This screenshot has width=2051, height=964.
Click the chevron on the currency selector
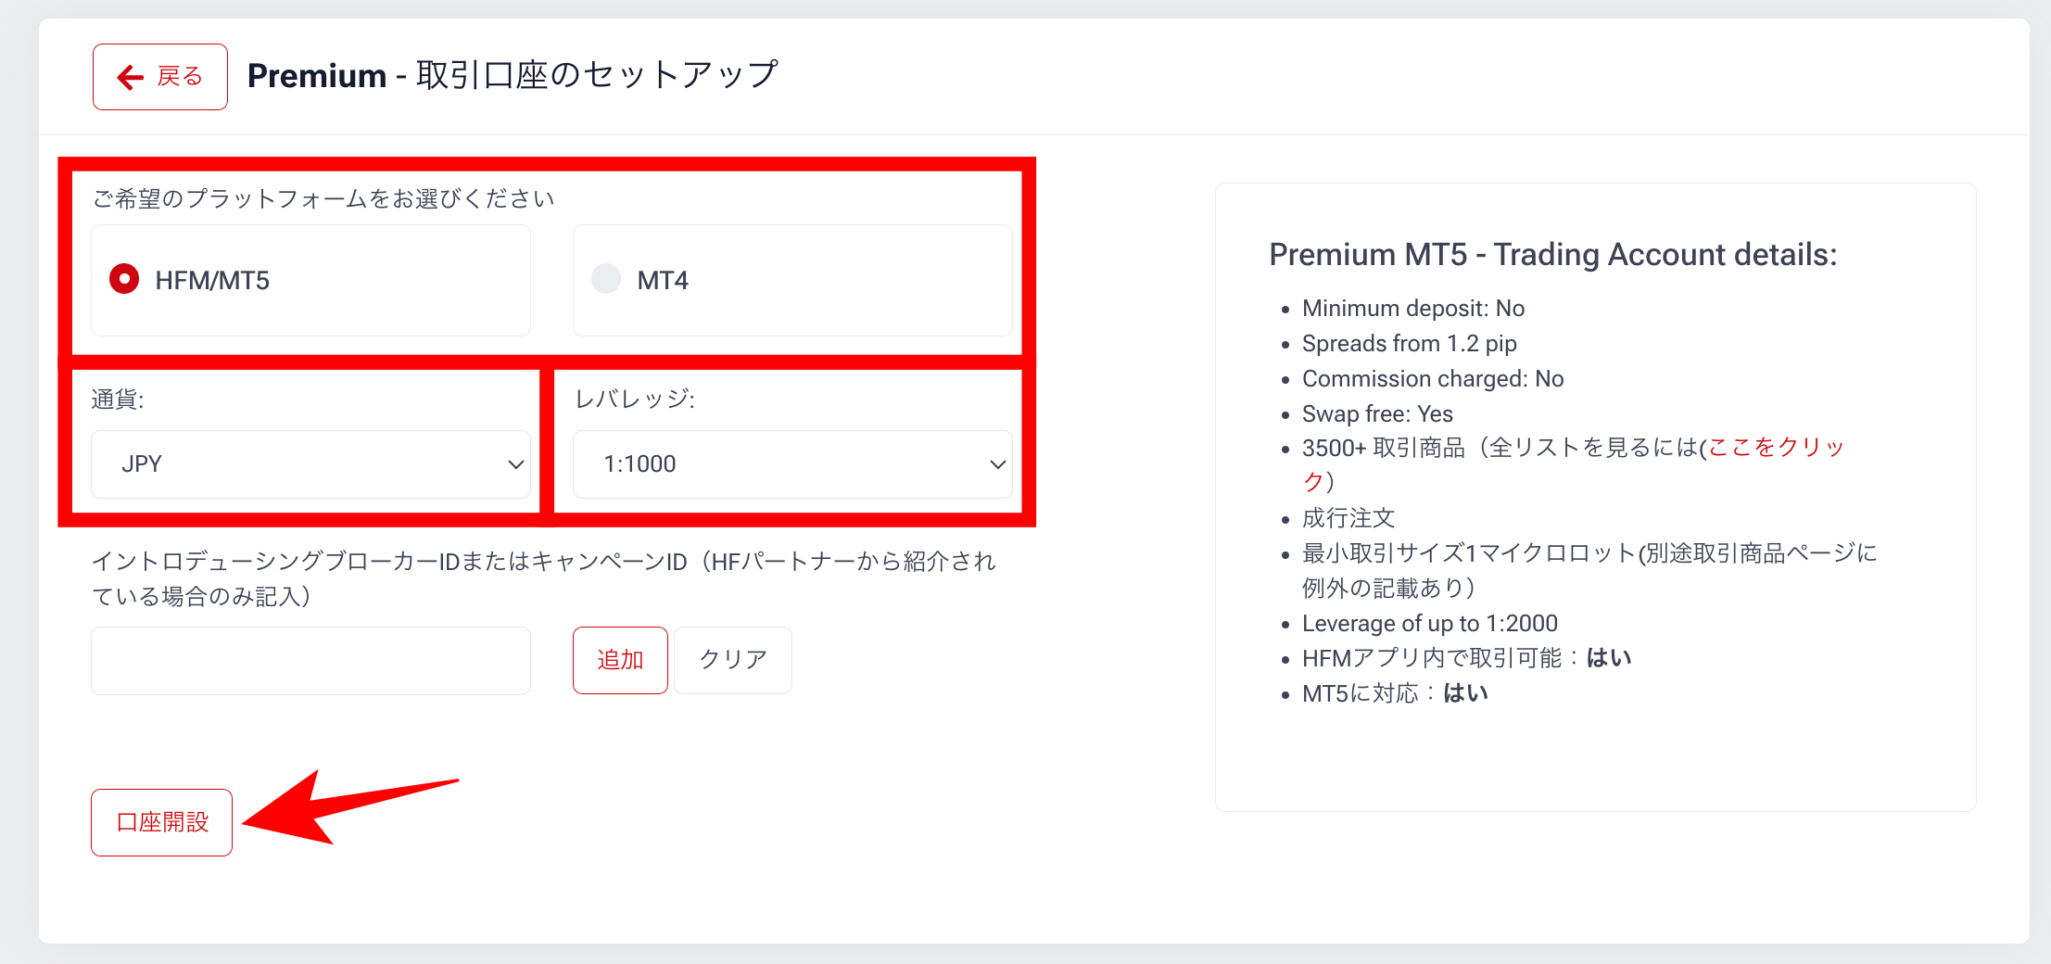coord(514,465)
